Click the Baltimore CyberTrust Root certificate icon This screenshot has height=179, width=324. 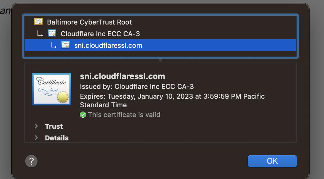tap(38, 22)
